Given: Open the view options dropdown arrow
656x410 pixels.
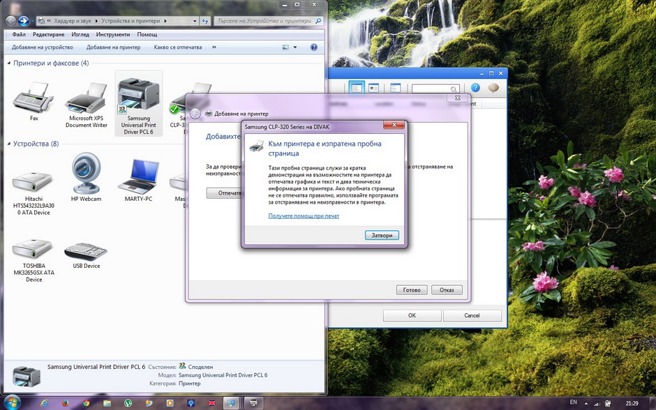Looking at the screenshot, I should point(295,47).
